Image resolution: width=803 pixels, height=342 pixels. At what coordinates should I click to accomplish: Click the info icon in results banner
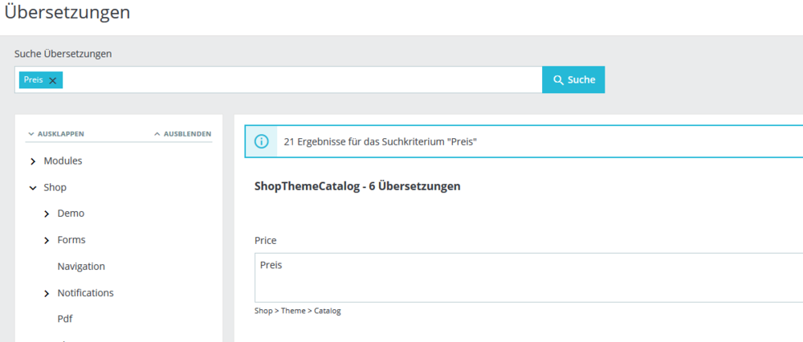pos(261,141)
